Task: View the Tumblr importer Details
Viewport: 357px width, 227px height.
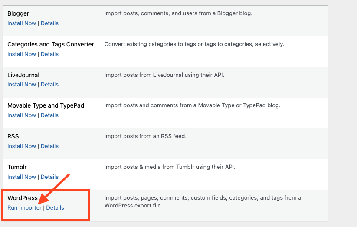Action: [49, 177]
